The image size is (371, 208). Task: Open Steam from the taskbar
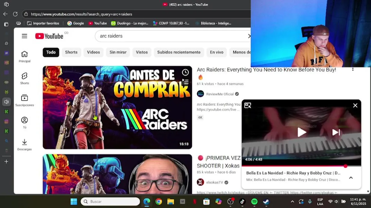point(266,202)
